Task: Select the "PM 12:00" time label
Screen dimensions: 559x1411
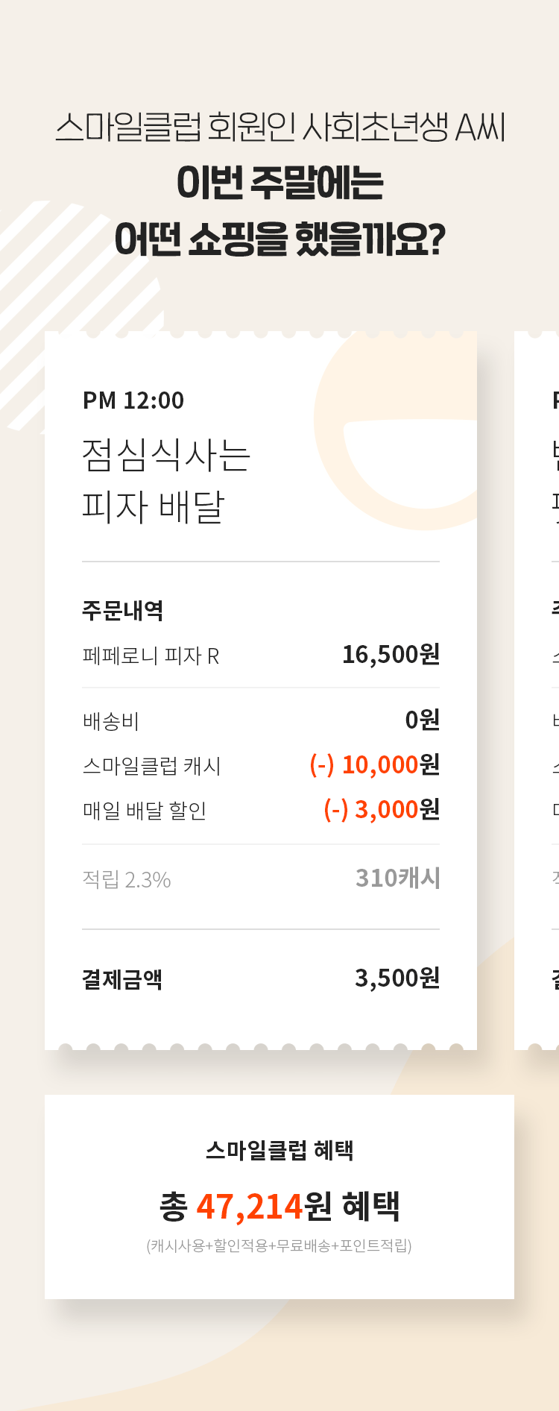Action: [133, 400]
